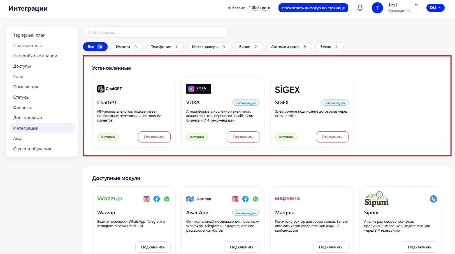Click the Установленные section heading
The height and width of the screenshot is (254, 455).
112,68
